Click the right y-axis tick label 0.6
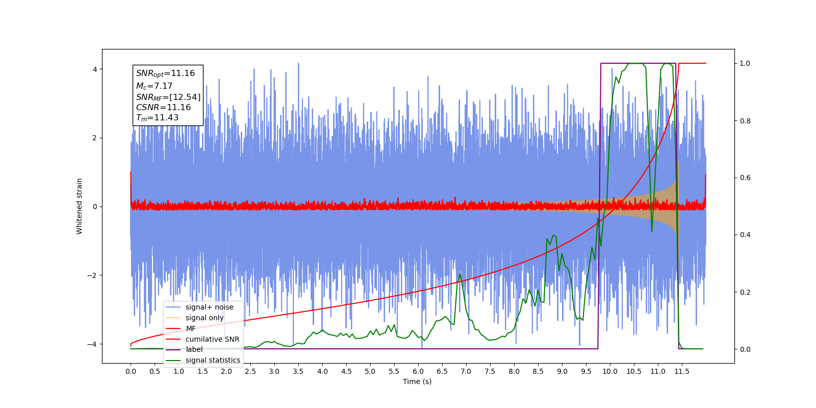The width and height of the screenshot is (816, 408). (745, 178)
